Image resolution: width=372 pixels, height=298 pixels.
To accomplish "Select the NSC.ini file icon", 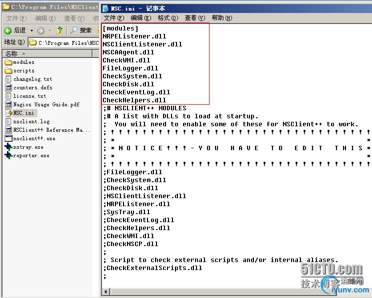I will pos(9,113).
